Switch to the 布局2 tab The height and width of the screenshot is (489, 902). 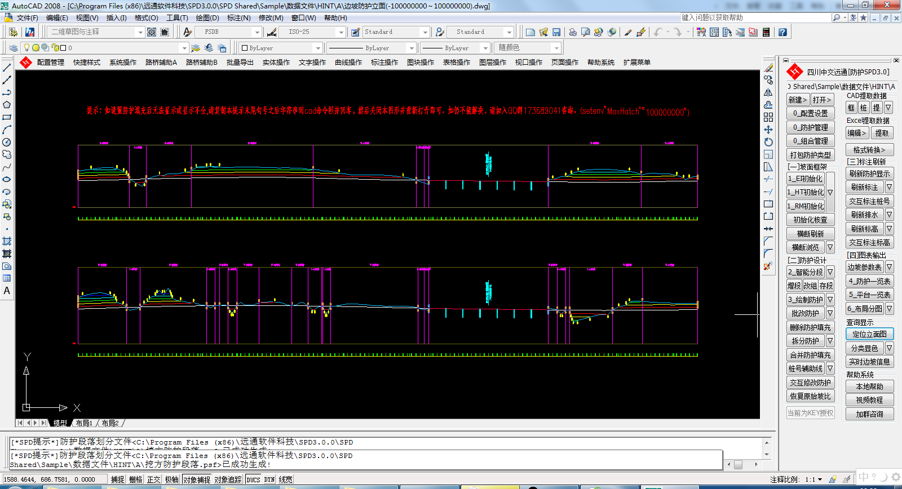110,423
